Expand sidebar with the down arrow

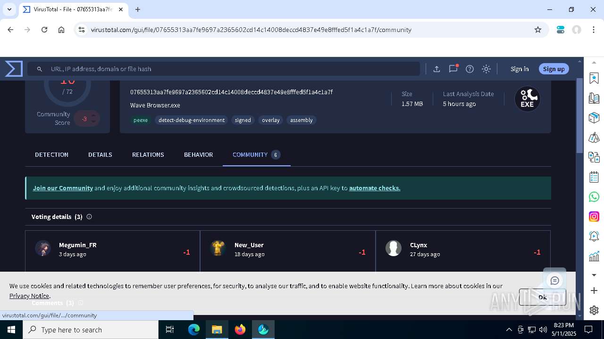tap(594, 274)
